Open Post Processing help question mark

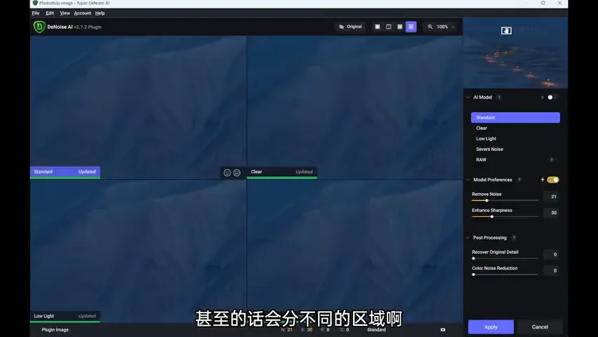514,238
